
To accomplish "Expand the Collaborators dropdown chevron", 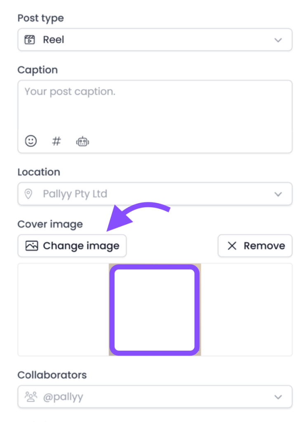I will click(x=278, y=397).
